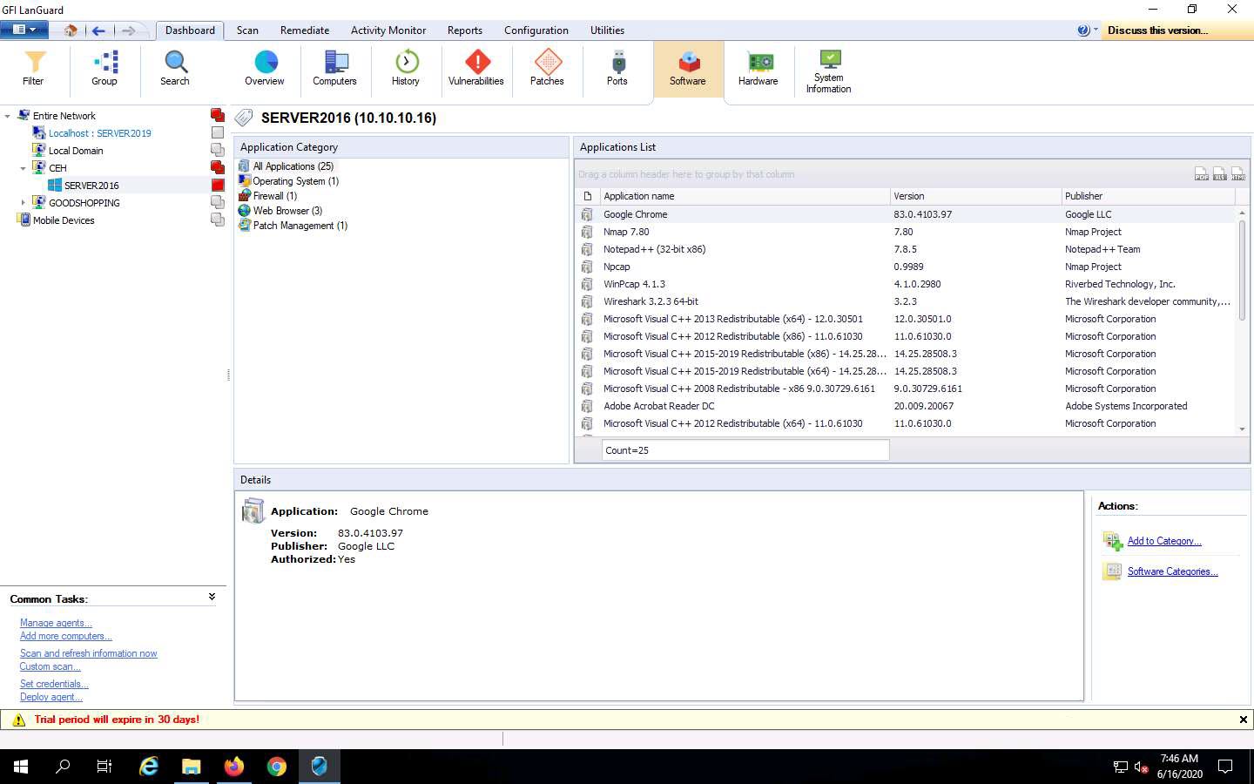Screen dimensions: 1254x784
Task: Open the Utilities tab
Action: click(x=607, y=30)
